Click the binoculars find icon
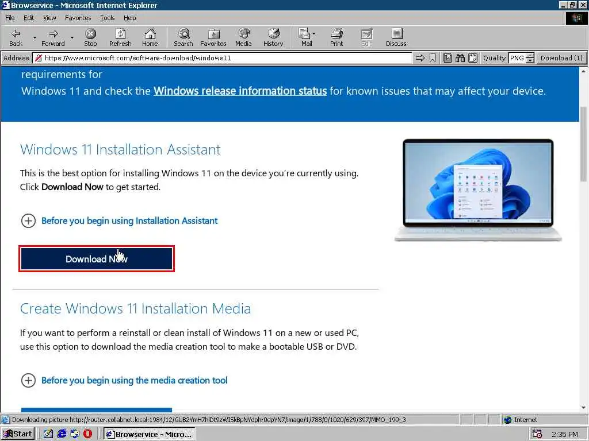The width and height of the screenshot is (589, 441). pos(460,58)
